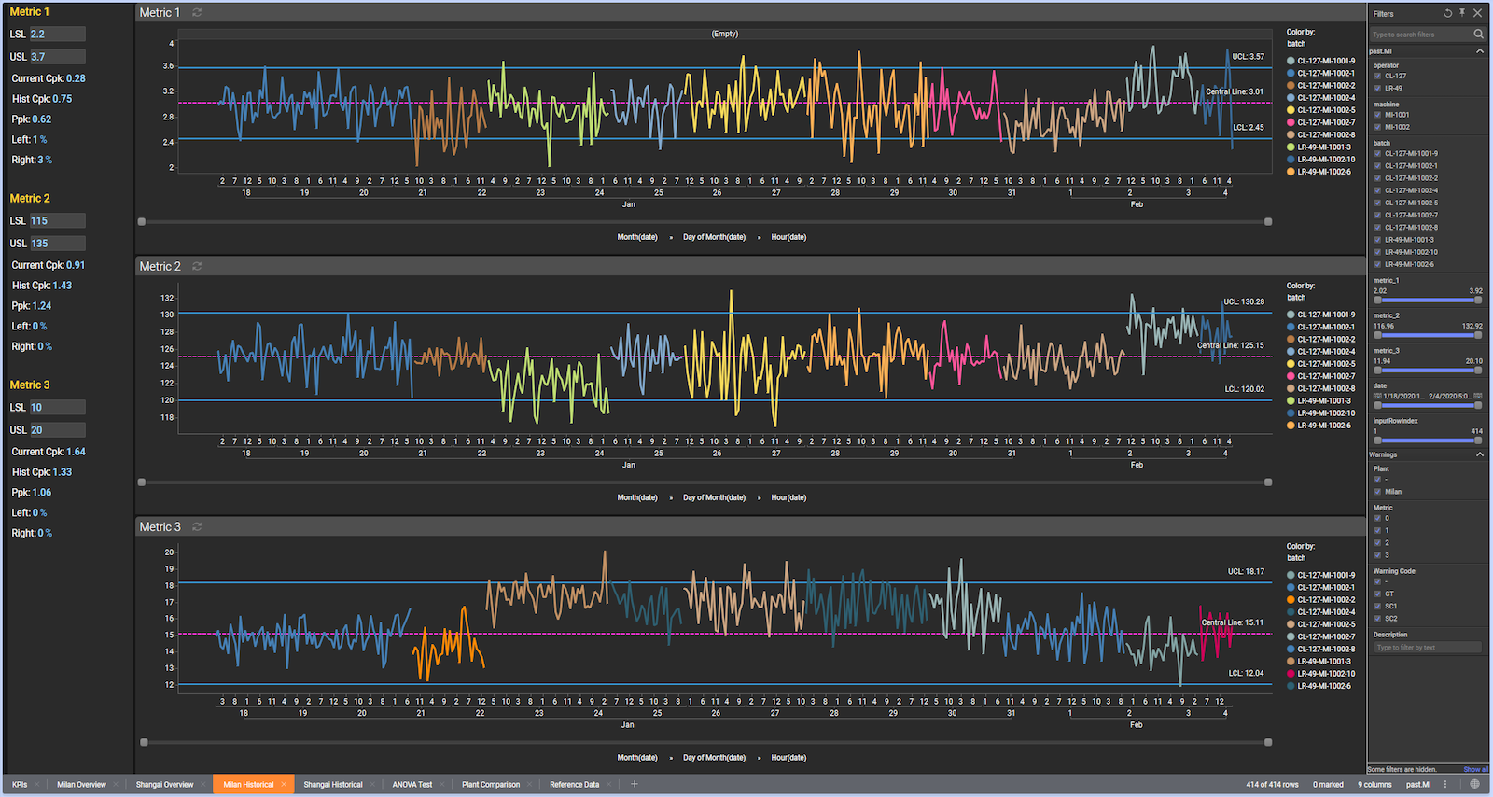
Task: Click 414 of 414 rows in status bar
Action: click(x=1272, y=785)
